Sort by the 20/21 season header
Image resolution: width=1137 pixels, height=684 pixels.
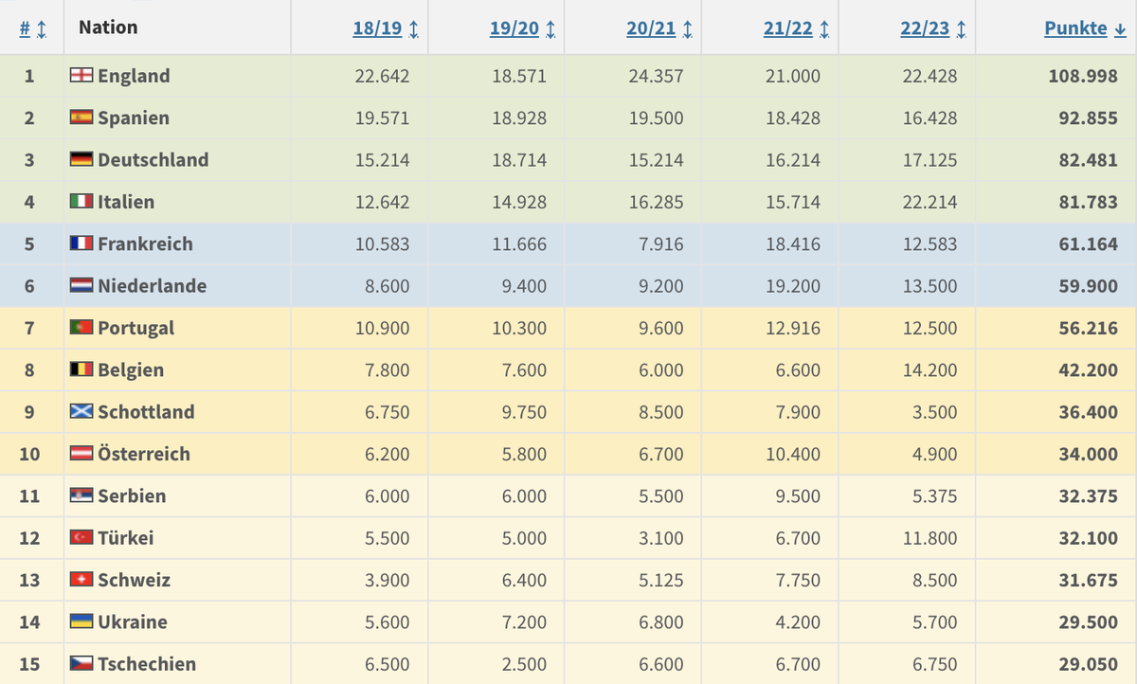659,28
